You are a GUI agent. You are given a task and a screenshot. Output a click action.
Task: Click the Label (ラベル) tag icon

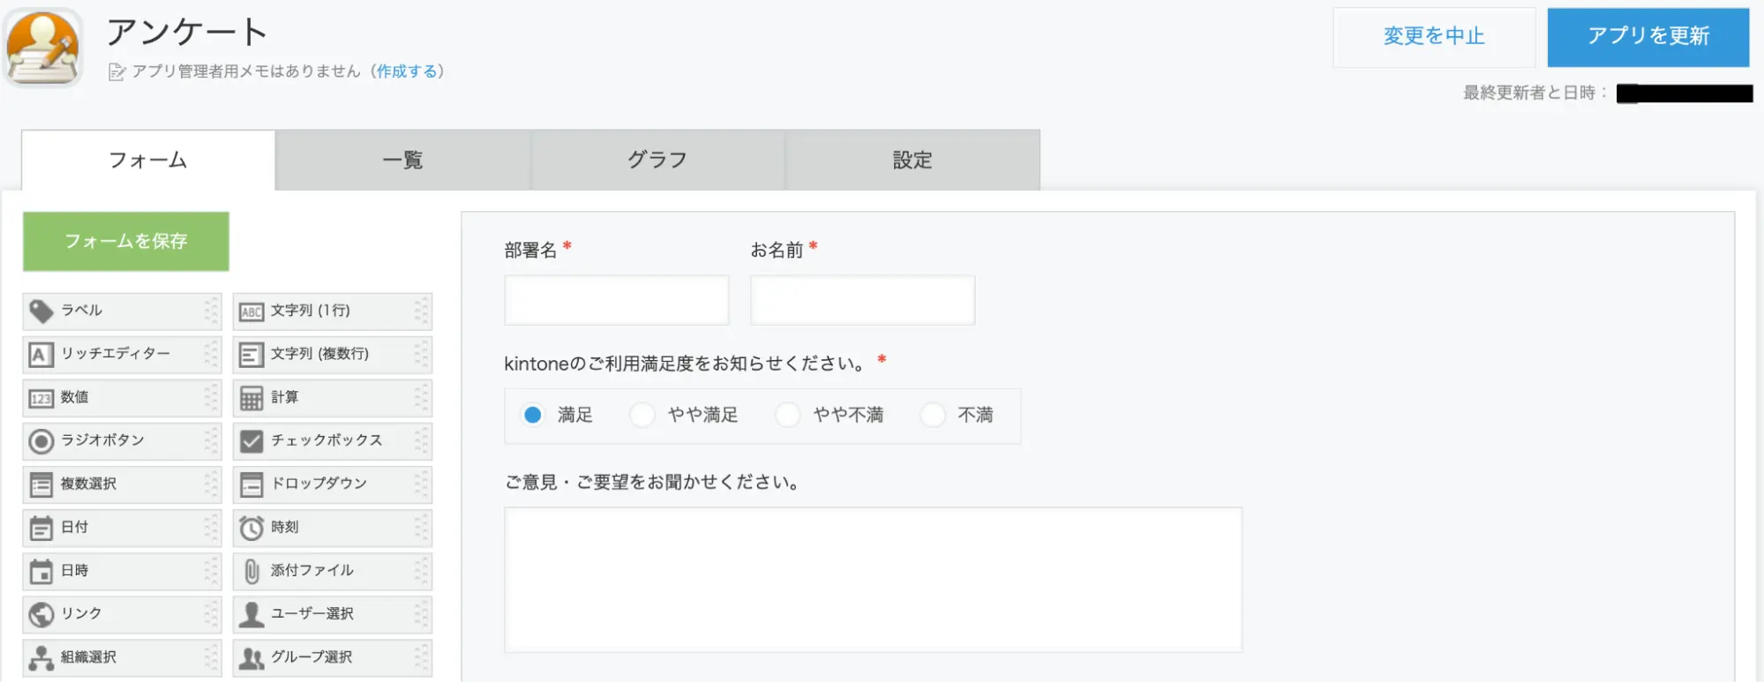pyautogui.click(x=41, y=311)
